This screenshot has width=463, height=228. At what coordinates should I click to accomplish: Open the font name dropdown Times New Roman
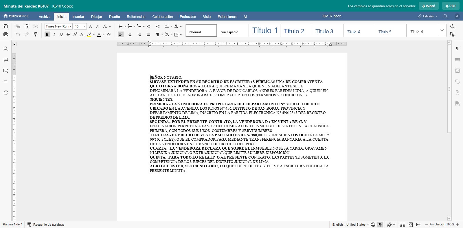coord(58,26)
